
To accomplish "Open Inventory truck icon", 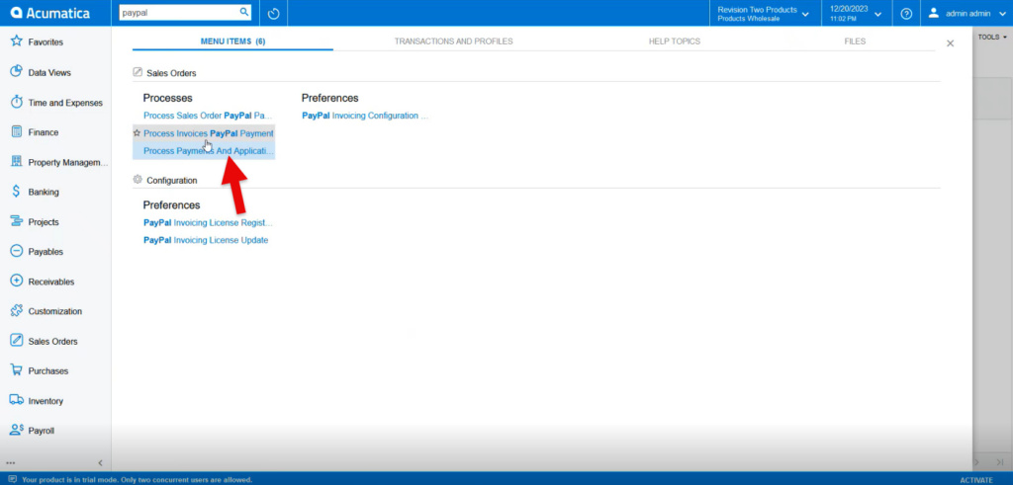I will [17, 400].
